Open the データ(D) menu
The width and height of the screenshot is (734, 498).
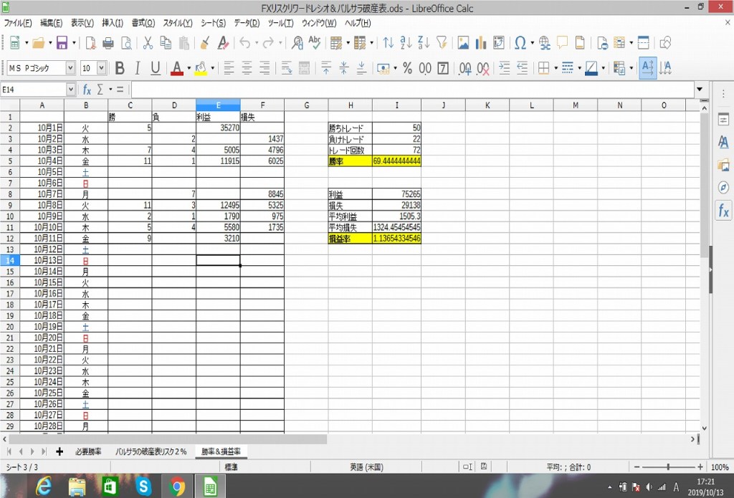[x=247, y=23]
